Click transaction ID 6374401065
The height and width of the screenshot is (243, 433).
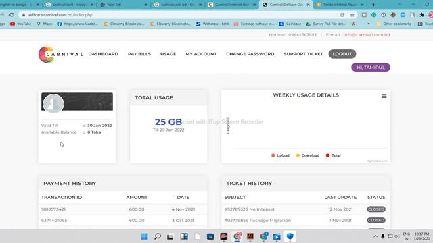point(54,221)
